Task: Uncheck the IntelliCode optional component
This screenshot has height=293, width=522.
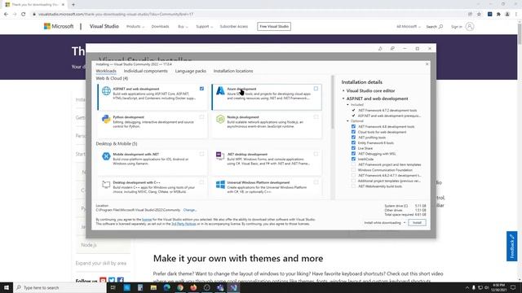Action: (353, 160)
